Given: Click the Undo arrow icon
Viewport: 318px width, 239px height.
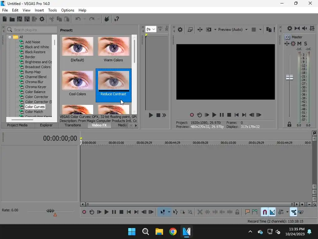Looking at the screenshot, I should [78, 19].
